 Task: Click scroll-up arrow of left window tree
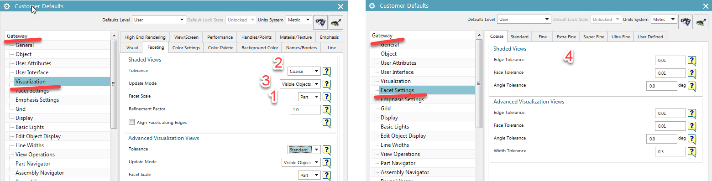(x=114, y=36)
